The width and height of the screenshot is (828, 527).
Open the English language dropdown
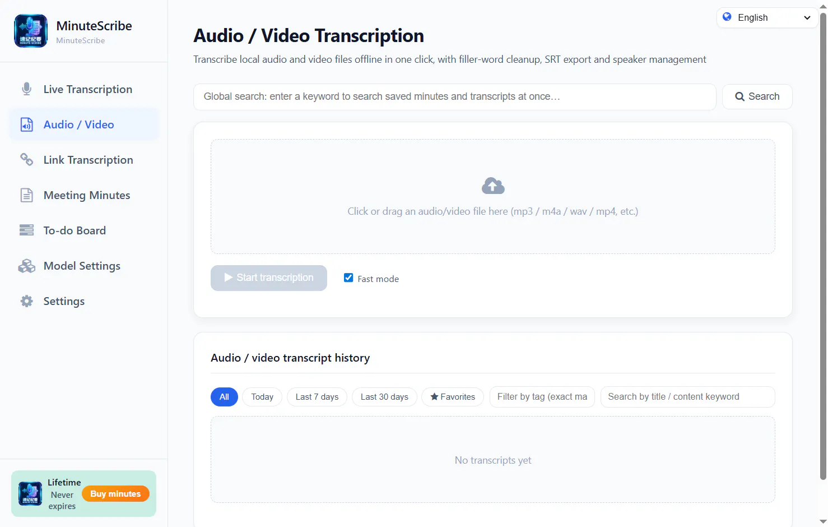(x=767, y=17)
